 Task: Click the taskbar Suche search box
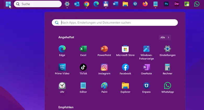click(38, 4)
